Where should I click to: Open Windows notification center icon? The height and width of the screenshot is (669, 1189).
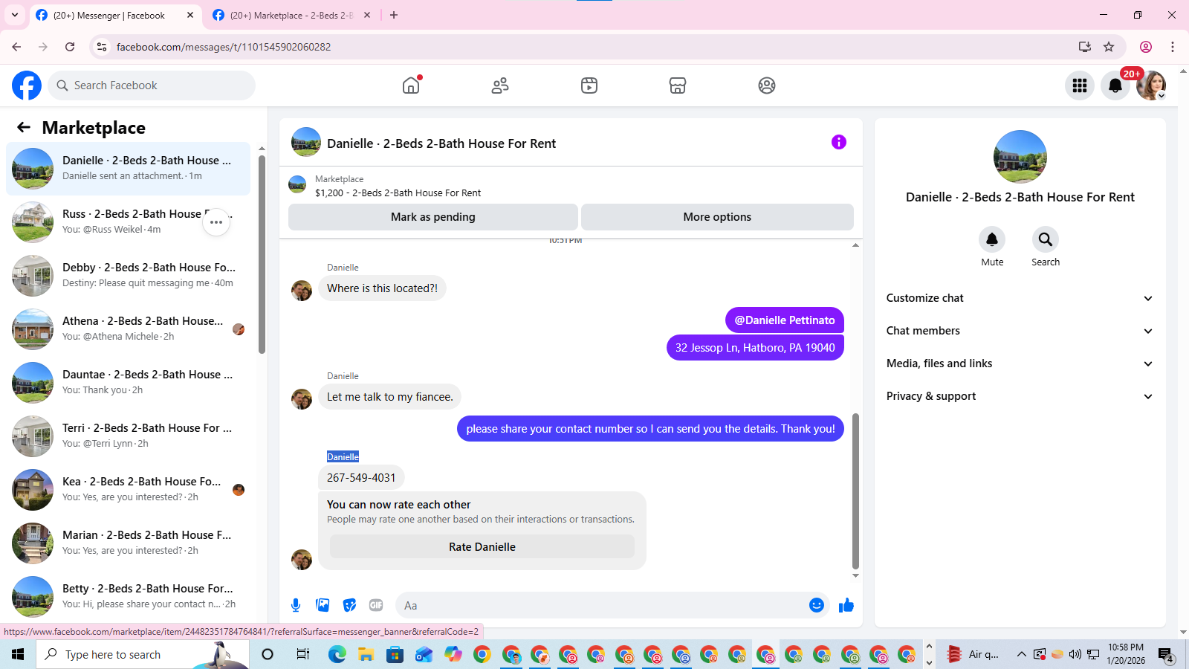(1165, 655)
